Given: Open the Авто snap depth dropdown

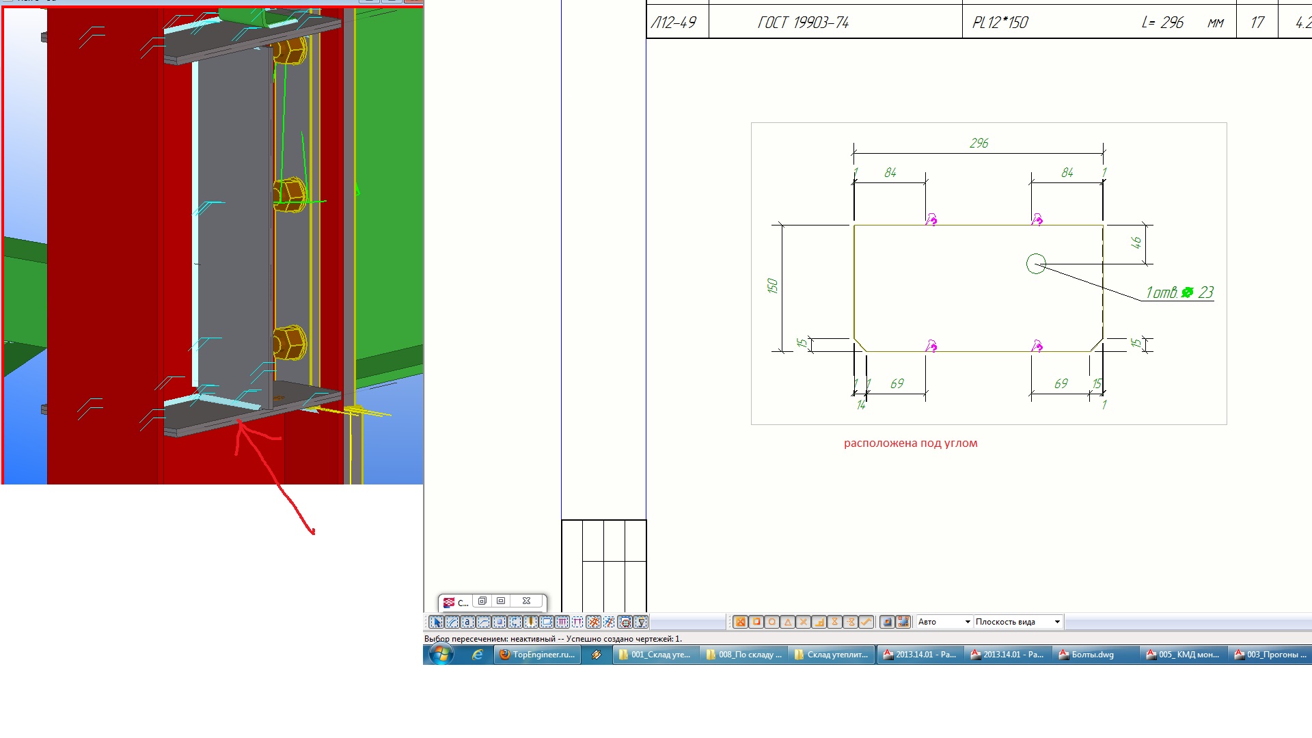Looking at the screenshot, I should point(967,622).
